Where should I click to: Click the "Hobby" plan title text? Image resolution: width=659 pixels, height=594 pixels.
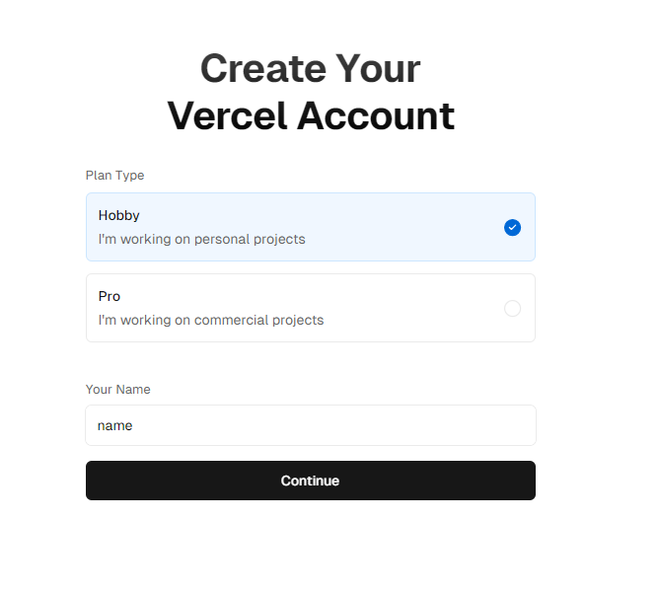[119, 215]
